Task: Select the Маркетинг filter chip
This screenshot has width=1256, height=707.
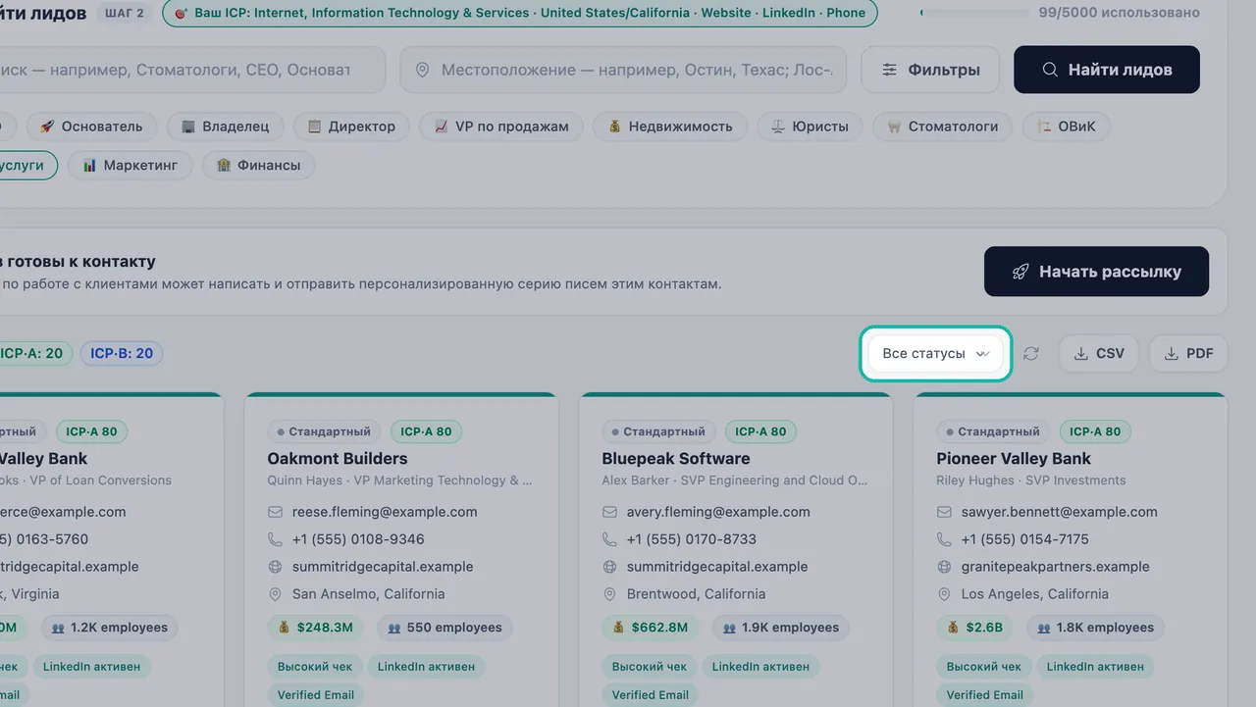Action: [x=130, y=166]
